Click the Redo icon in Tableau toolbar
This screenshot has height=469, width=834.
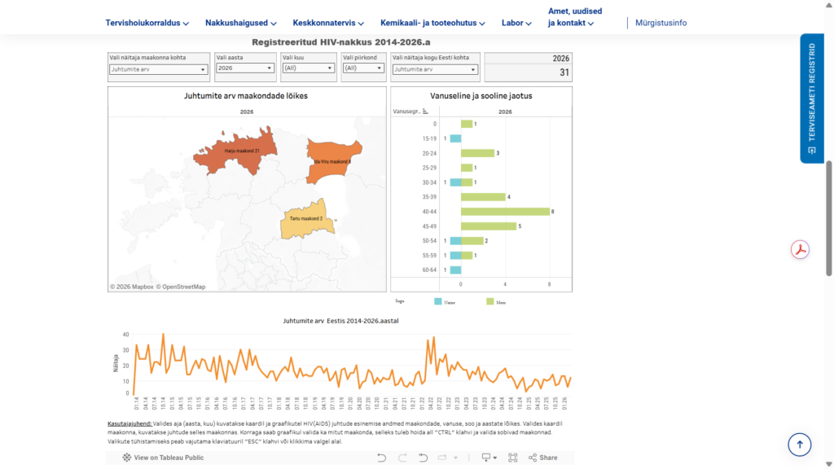(402, 457)
